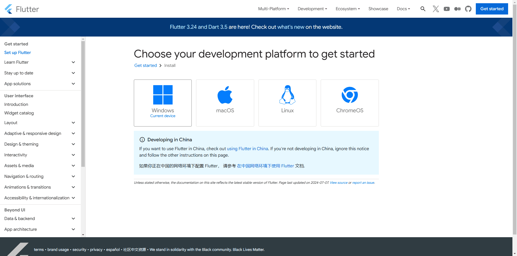Expand App solutions sidebar section
This screenshot has height=256, width=517.
[40, 84]
